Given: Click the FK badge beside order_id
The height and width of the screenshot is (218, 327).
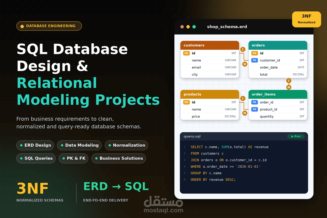Looking at the screenshot, I should (x=255, y=102).
